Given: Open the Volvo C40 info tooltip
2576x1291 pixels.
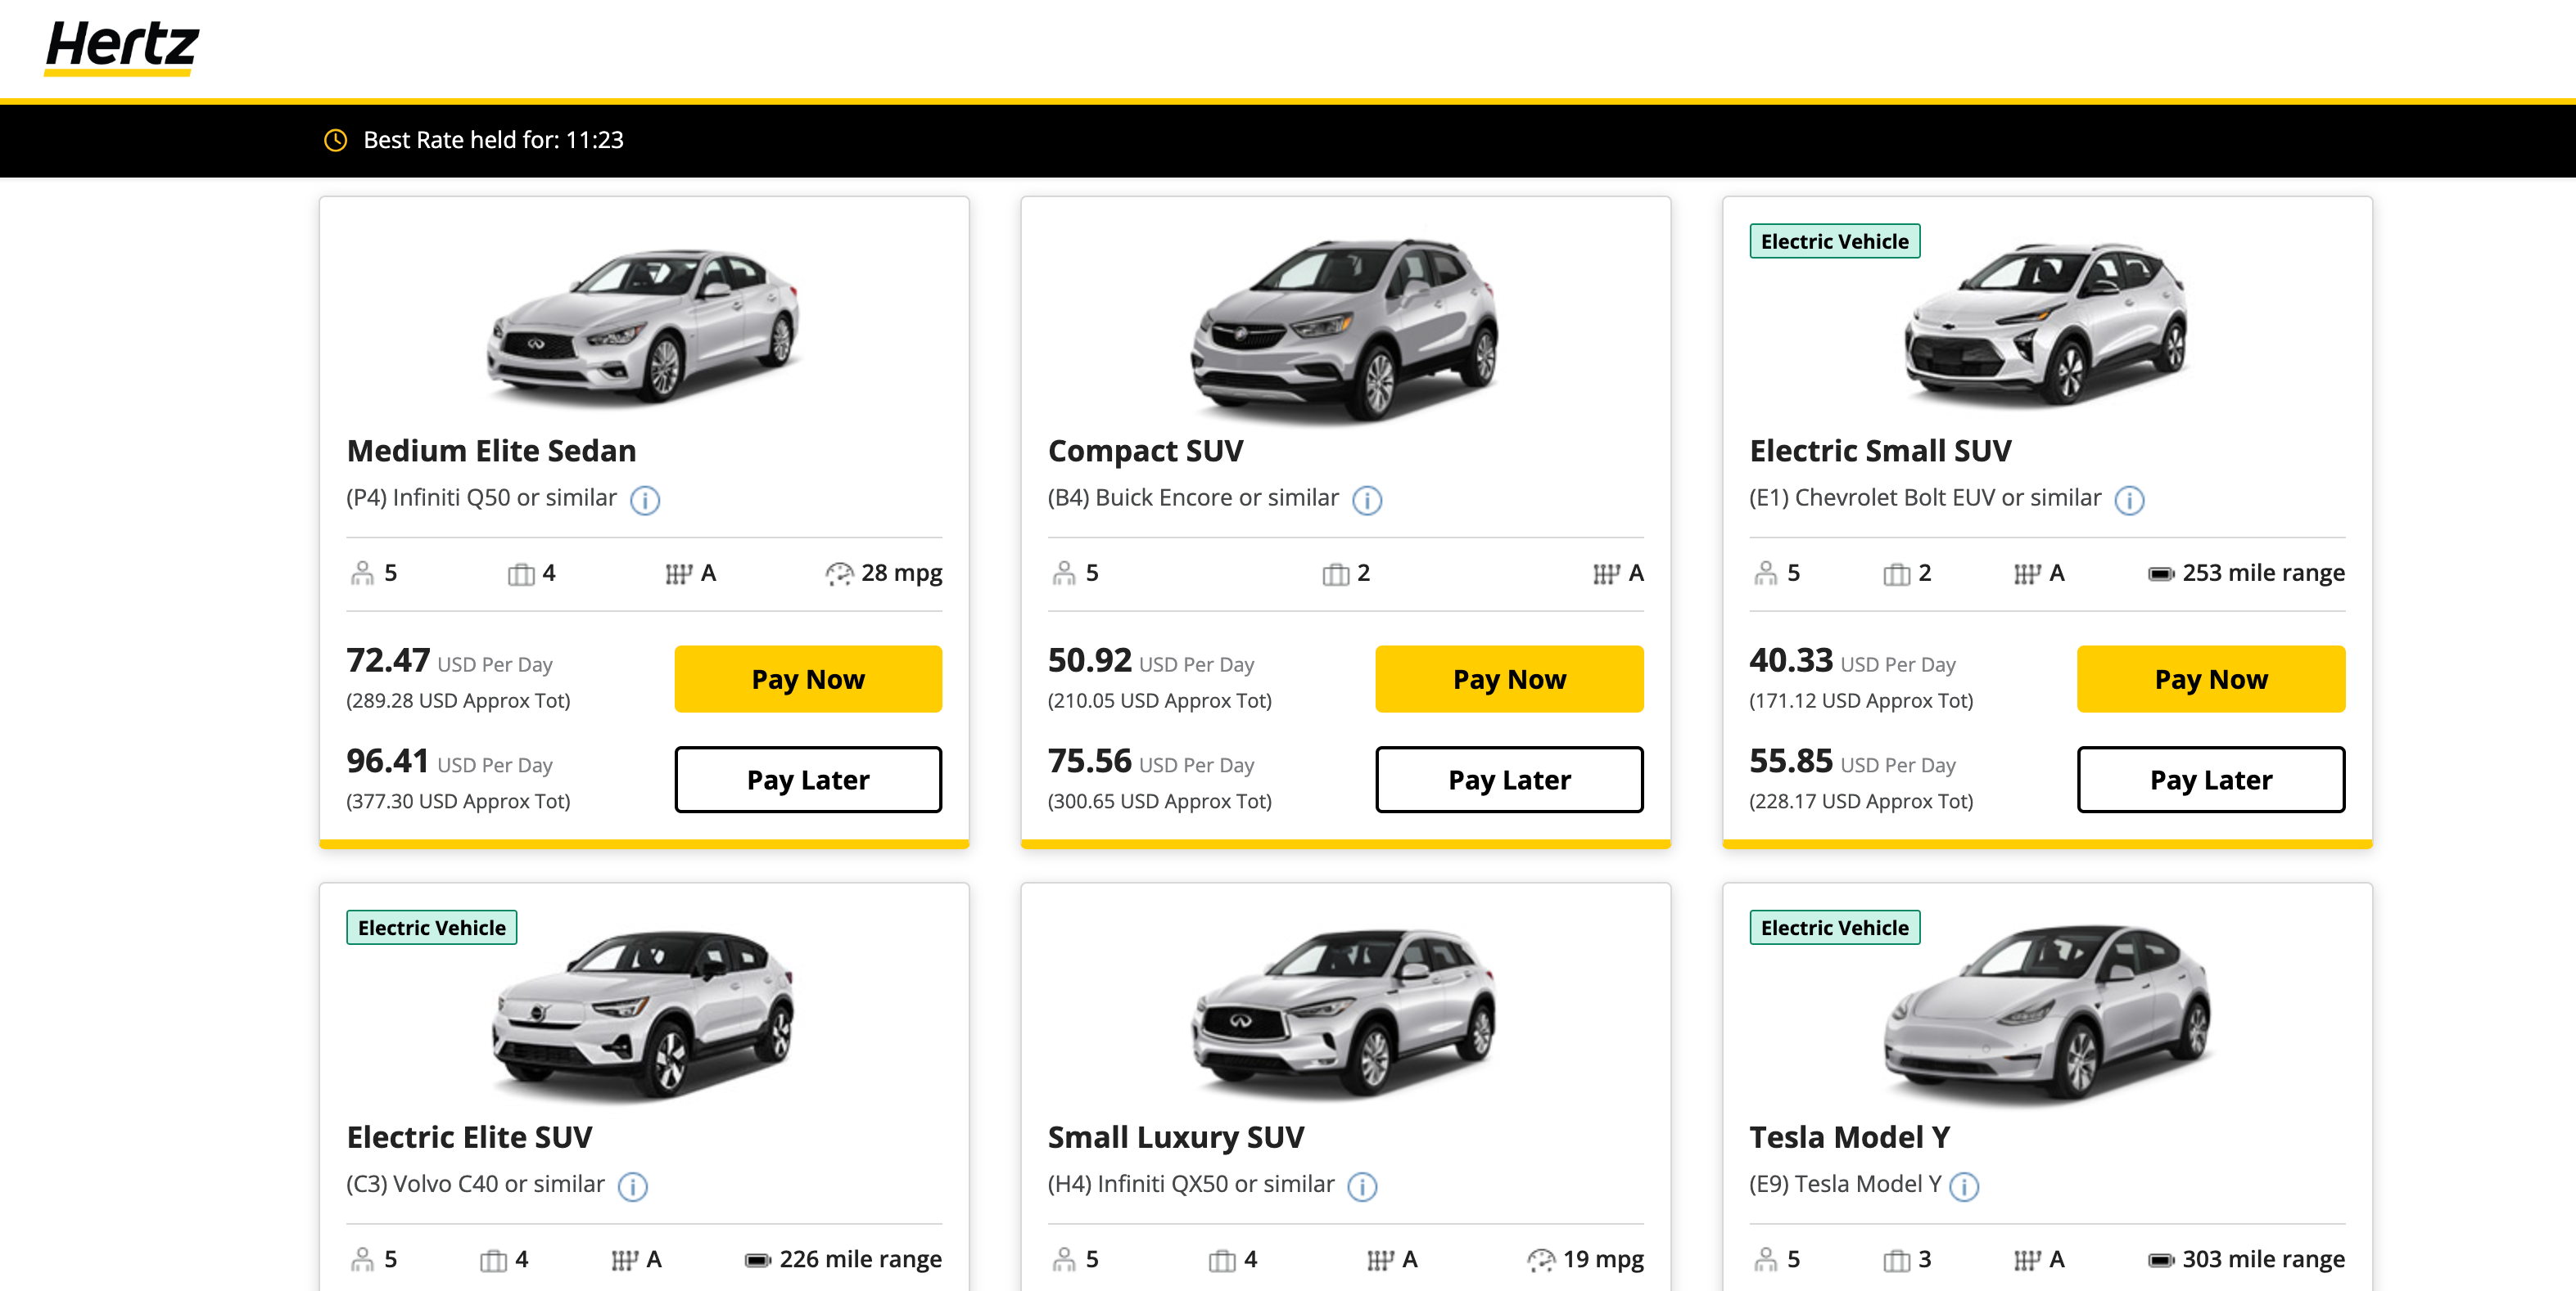Looking at the screenshot, I should (633, 1187).
